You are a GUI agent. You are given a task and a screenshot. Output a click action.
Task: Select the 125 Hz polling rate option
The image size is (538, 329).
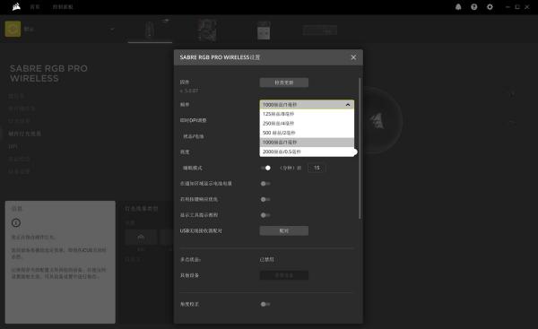pyautogui.click(x=307, y=114)
